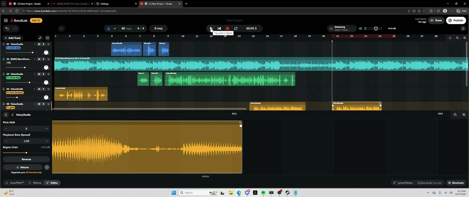Viewport: 469px width, 197px height.
Task: Toggle the loop cycle icon
Action: (x=236, y=28)
